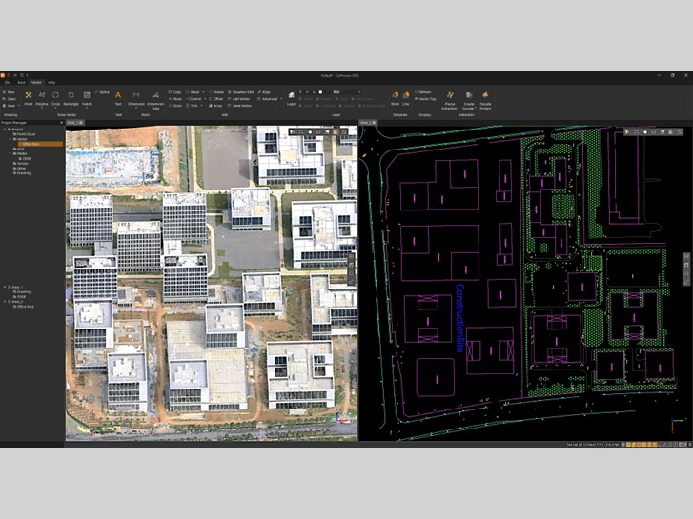
Task: Collapse the Model tree node
Action: point(10,153)
